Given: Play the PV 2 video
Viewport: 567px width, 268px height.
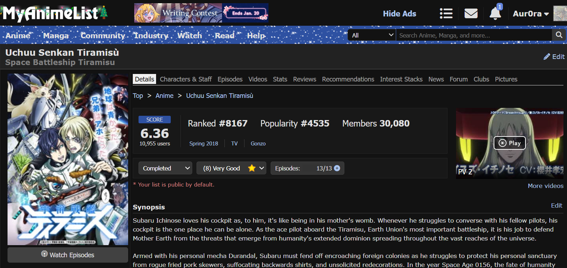Looking at the screenshot, I should click(509, 143).
